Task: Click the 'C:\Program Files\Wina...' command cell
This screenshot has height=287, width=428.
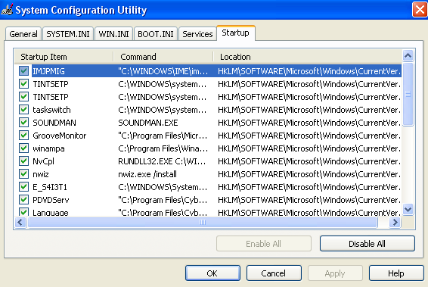Action: pyautogui.click(x=163, y=148)
